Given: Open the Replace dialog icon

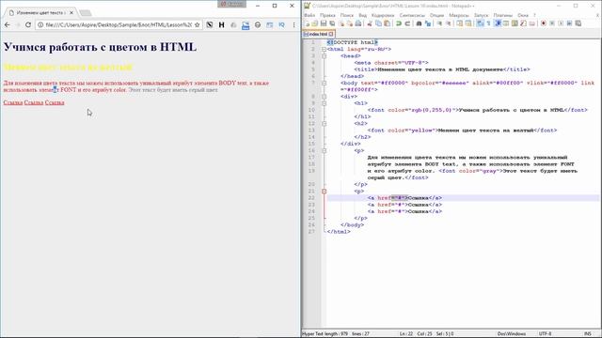Looking at the screenshot, I should 428,23.
